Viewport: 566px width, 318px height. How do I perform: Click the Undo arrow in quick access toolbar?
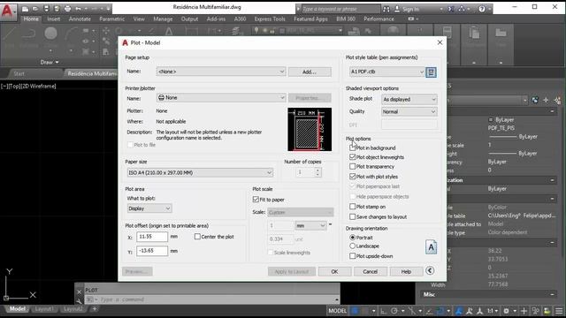click(x=78, y=9)
